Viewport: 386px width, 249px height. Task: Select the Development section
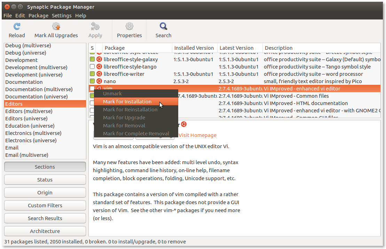tap(45, 60)
